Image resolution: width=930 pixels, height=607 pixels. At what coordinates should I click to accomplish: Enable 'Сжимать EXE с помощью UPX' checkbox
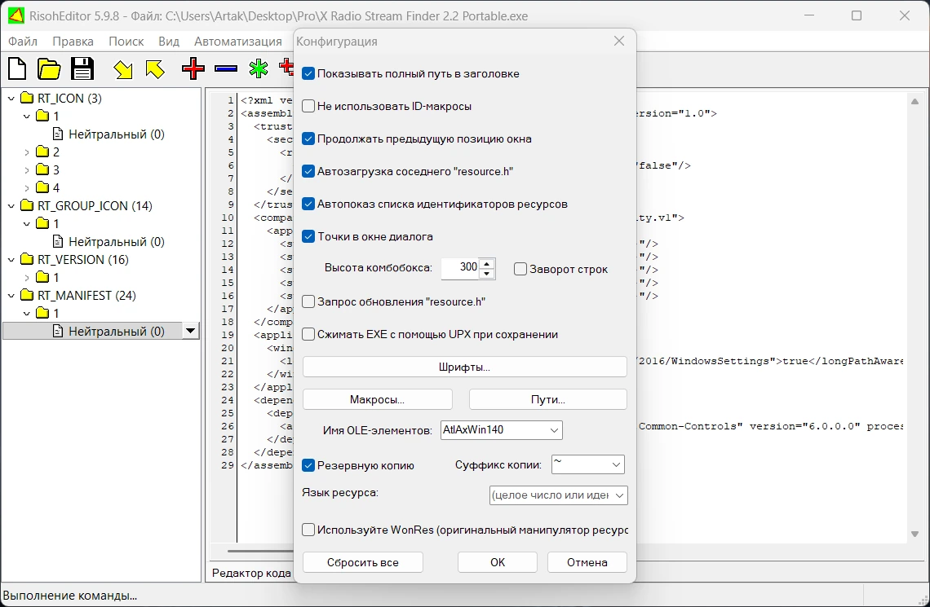[308, 334]
